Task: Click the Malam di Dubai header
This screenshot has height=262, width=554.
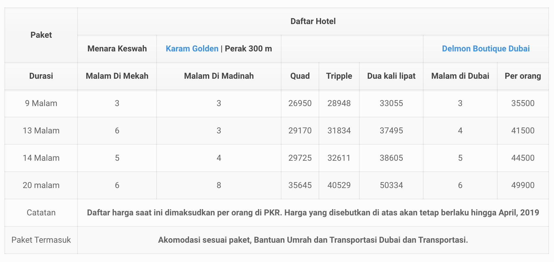Action: (460, 76)
